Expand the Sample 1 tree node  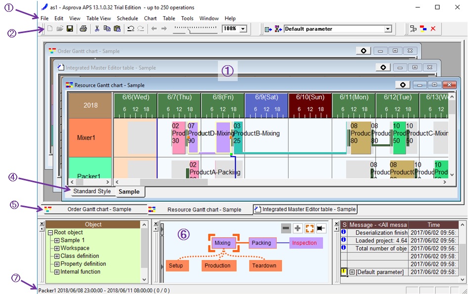tap(57, 241)
